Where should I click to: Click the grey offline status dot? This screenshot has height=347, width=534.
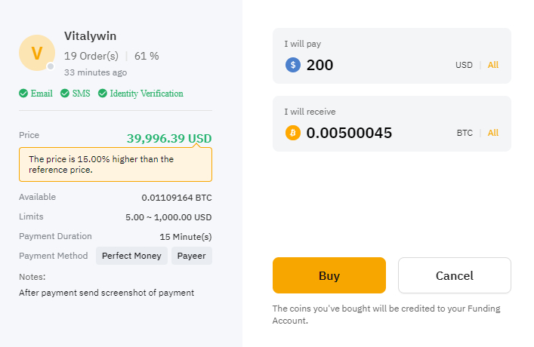click(x=51, y=66)
